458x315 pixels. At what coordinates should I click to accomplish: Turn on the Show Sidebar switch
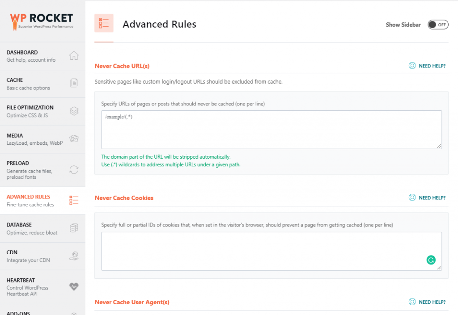(437, 25)
